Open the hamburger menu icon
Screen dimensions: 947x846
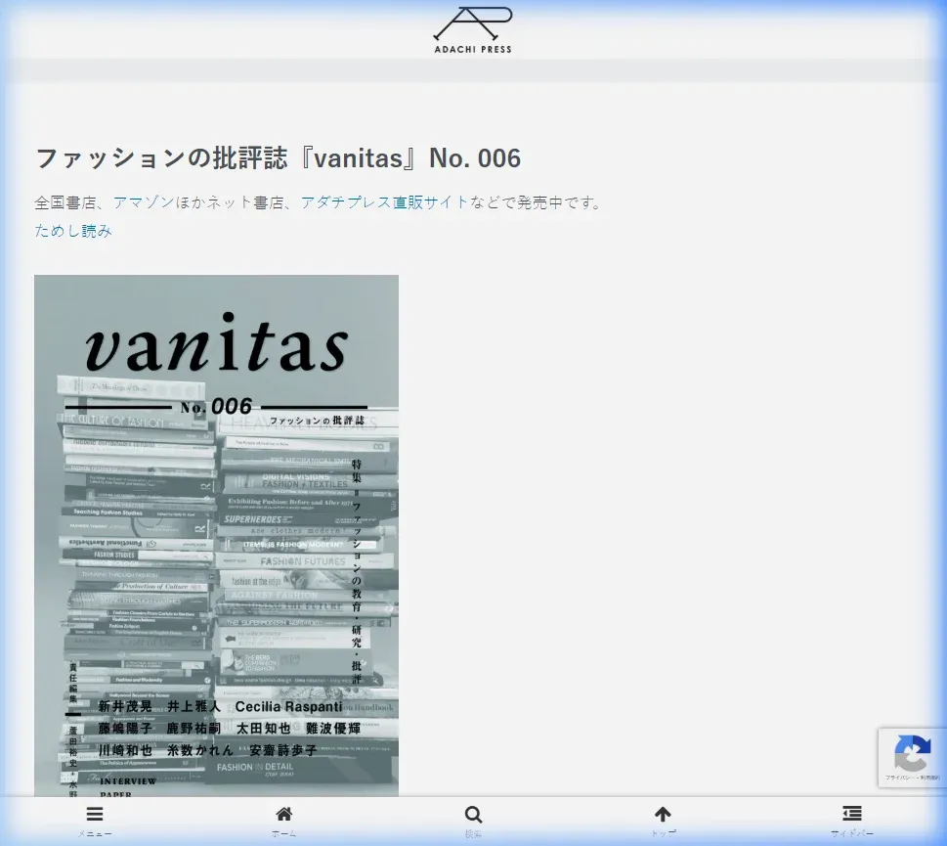(95, 814)
